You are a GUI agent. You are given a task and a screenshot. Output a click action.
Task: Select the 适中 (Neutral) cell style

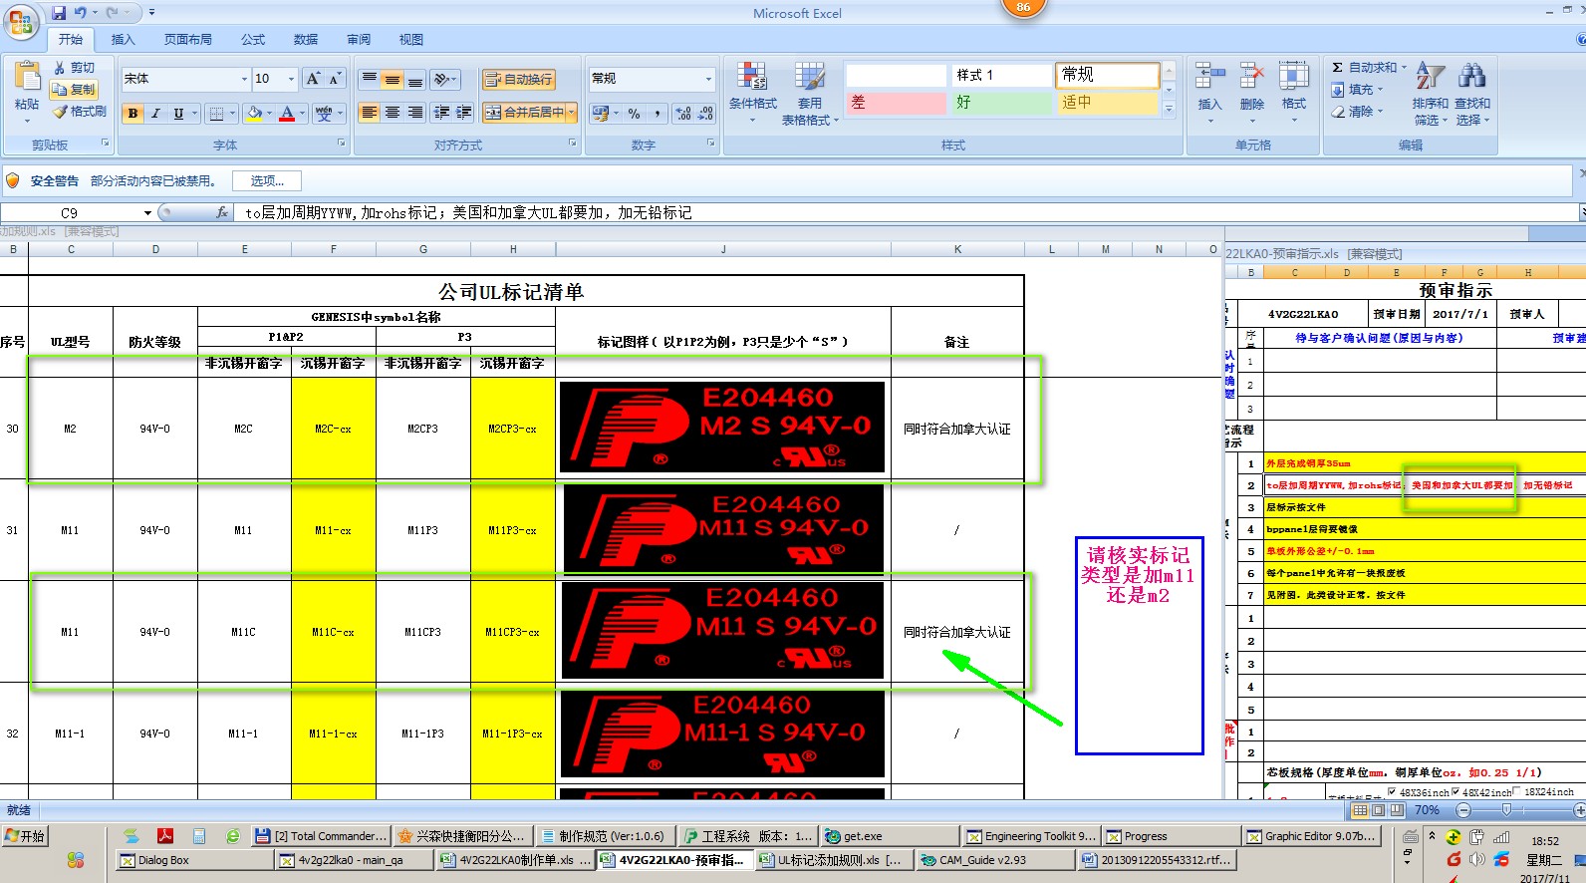pos(1108,103)
